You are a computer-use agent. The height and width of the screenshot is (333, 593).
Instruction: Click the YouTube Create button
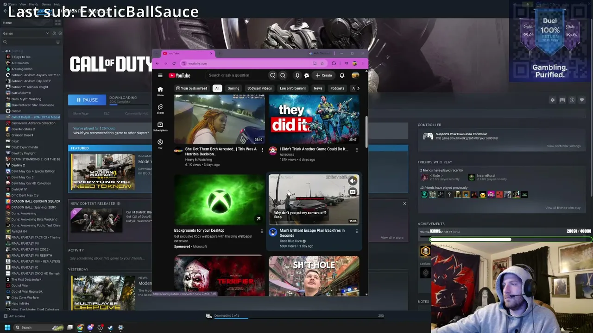(x=324, y=75)
